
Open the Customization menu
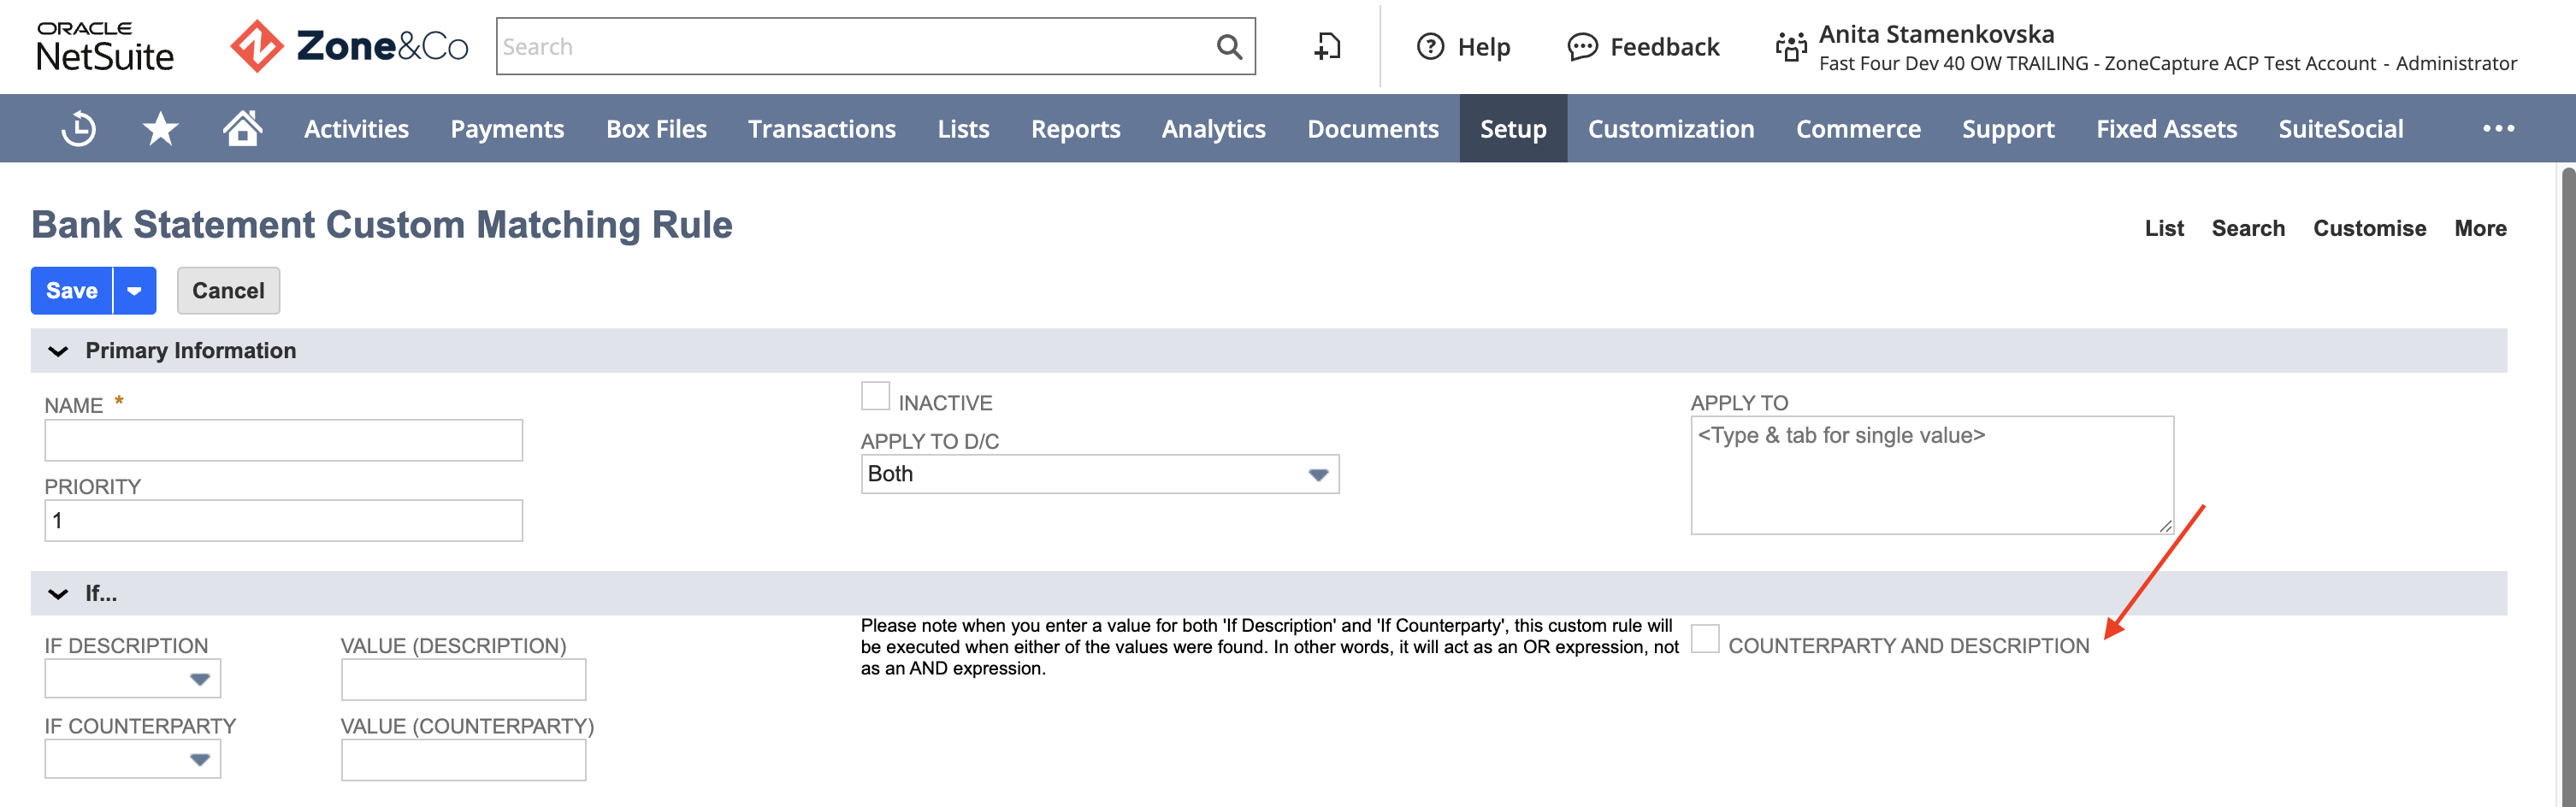pyautogui.click(x=1670, y=129)
